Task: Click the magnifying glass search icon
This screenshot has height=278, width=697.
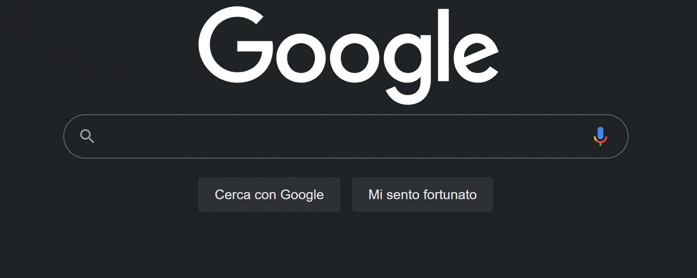Action: [x=87, y=136]
